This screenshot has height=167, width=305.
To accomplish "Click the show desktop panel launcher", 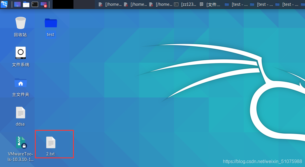I will 17,4.
